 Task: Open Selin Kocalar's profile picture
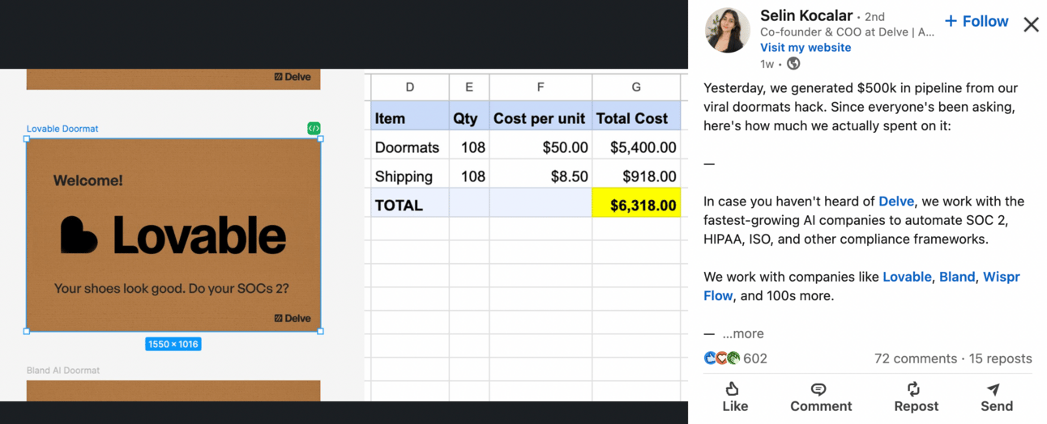(728, 31)
